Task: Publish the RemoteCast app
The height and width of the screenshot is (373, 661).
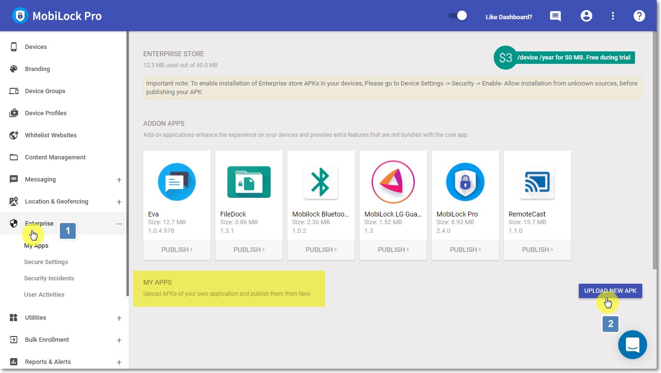Action: point(537,250)
